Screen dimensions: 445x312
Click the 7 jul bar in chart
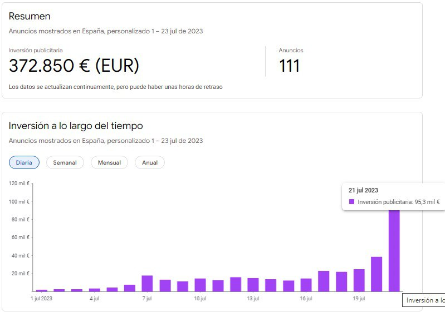(147, 284)
